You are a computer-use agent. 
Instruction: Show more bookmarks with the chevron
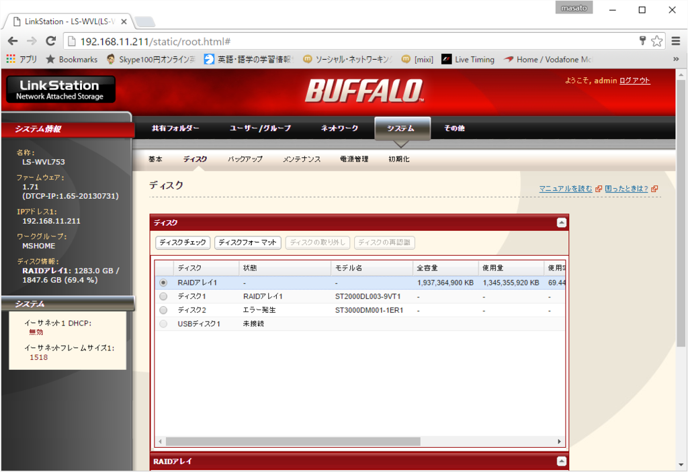[676, 59]
